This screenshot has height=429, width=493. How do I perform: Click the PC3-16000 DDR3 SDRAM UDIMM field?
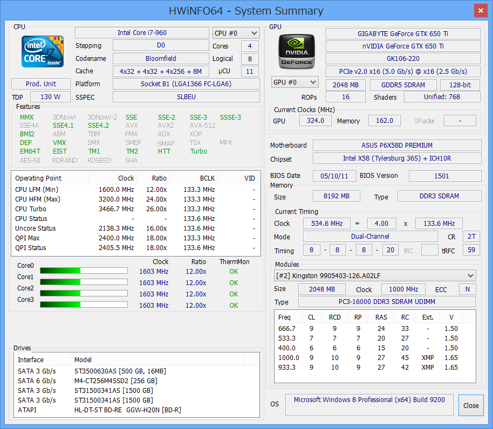point(387,301)
